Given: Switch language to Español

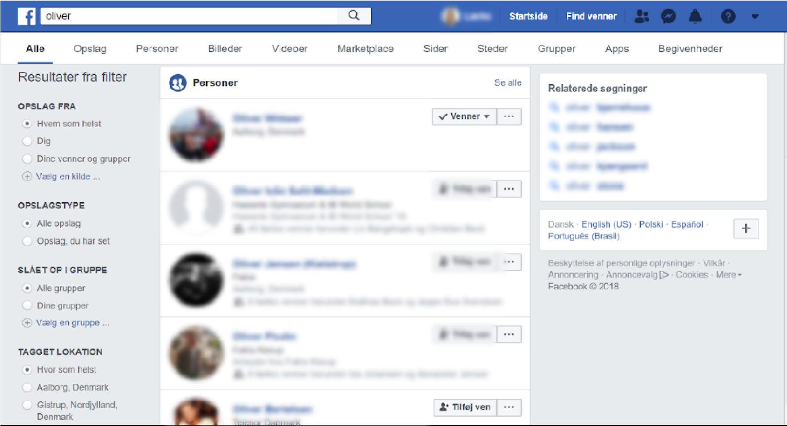Looking at the screenshot, I should [687, 224].
